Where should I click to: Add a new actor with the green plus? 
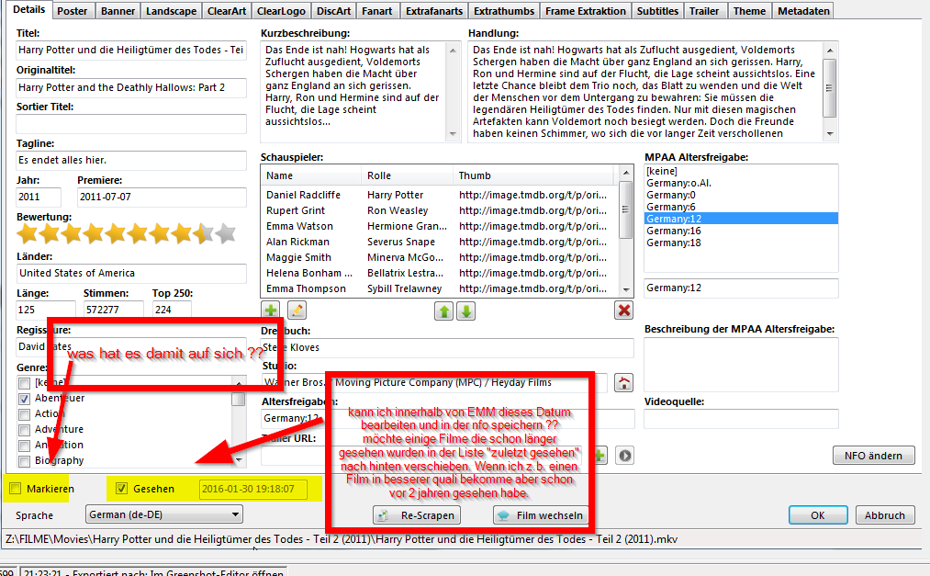point(271,311)
